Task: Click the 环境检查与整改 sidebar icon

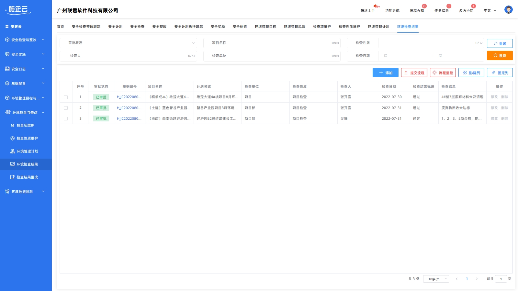Action: [x=8, y=112]
